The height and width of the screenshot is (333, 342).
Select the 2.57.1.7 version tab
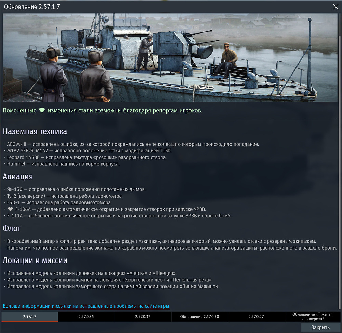point(30,317)
